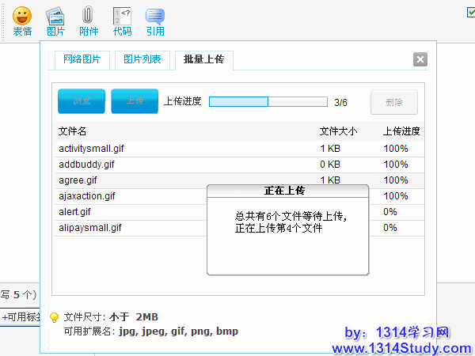Image resolution: width=475 pixels, height=356 pixels.
Task: Select the 批量上传 tab
Action: click(203, 60)
